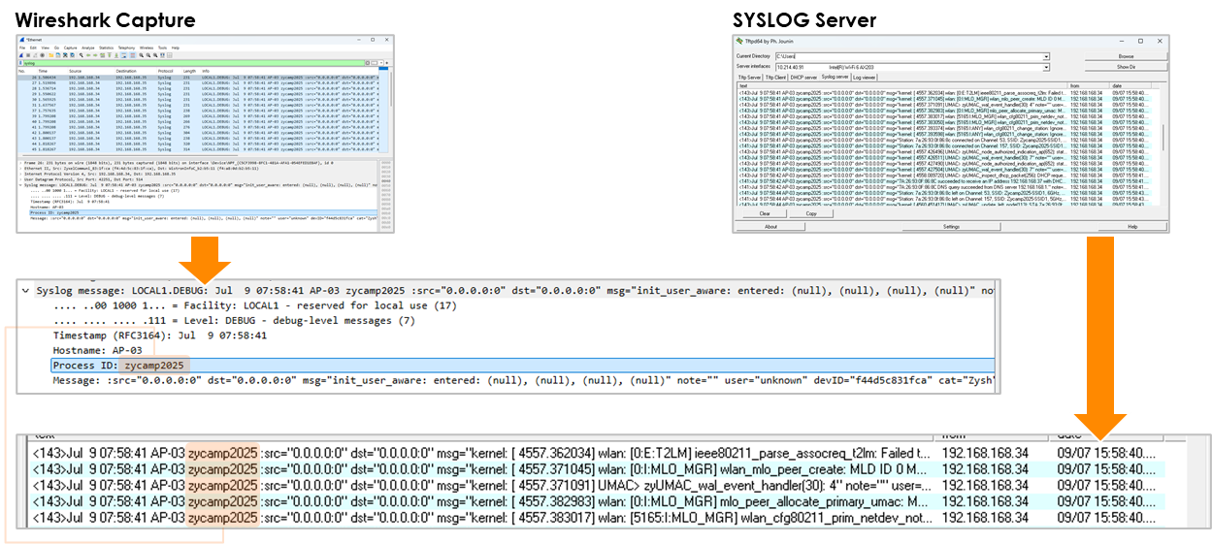The height and width of the screenshot is (544, 1212).
Task: Select the Syslog server tab
Action: [835, 77]
